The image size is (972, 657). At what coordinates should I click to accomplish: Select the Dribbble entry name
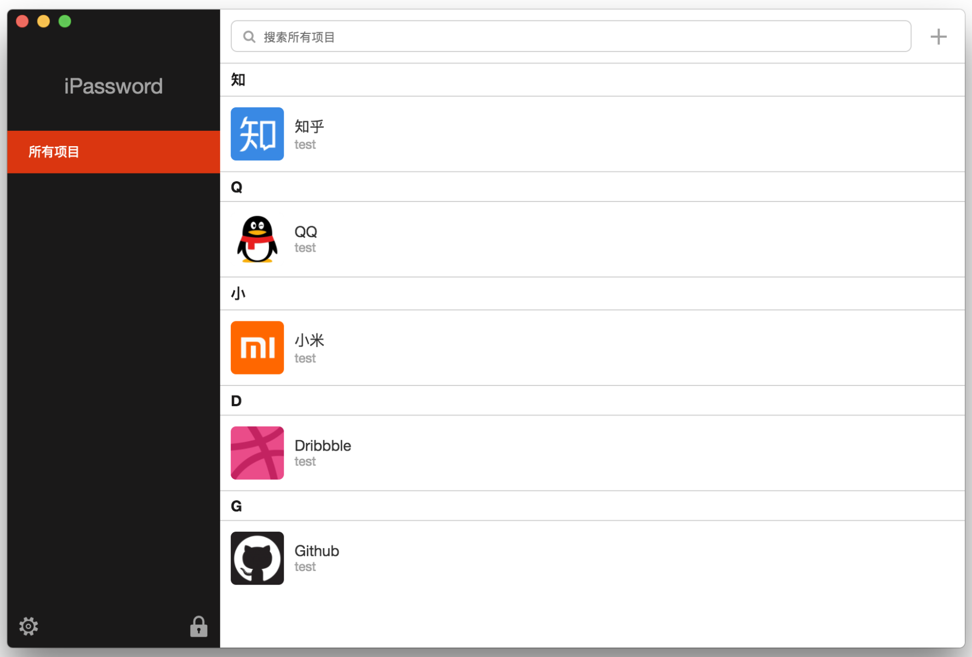(323, 446)
